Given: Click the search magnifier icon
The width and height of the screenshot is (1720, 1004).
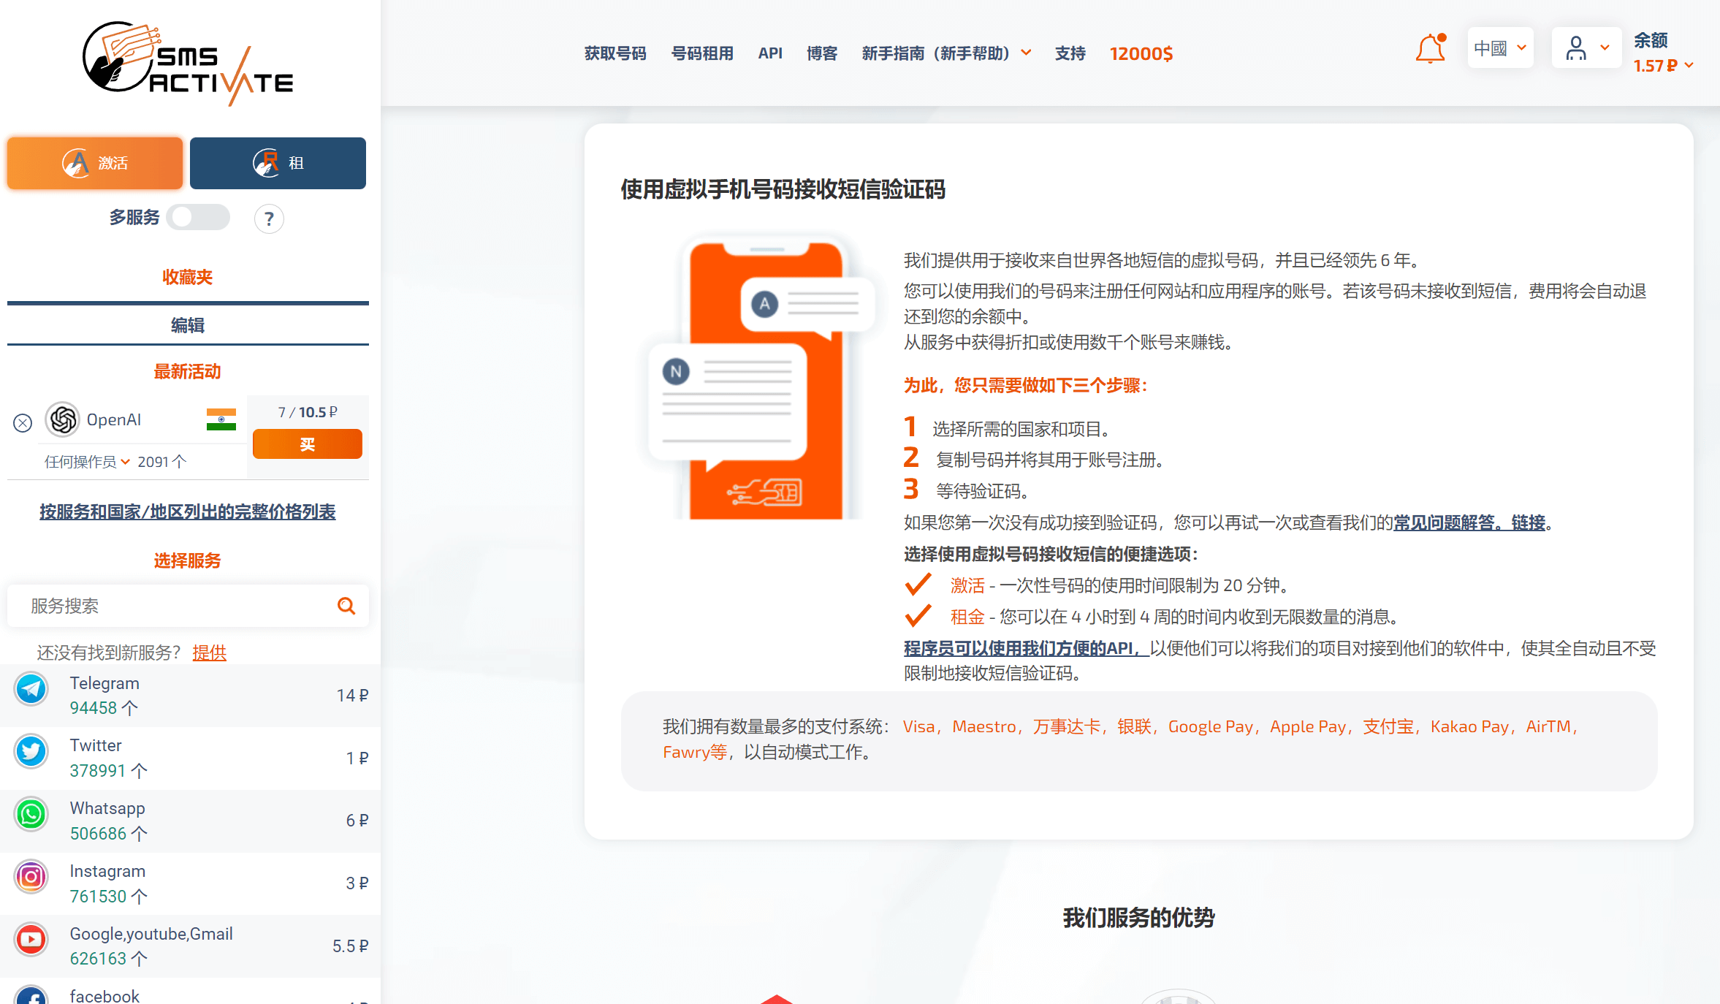Looking at the screenshot, I should tap(346, 606).
